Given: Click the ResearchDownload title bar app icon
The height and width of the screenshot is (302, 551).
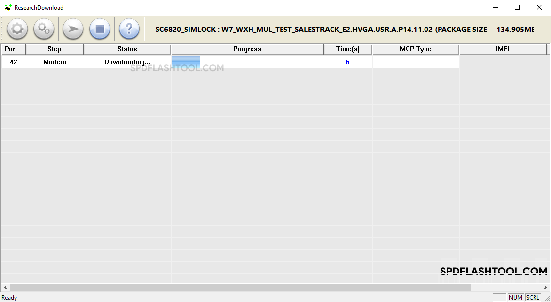Looking at the screenshot, I should click(x=8, y=7).
